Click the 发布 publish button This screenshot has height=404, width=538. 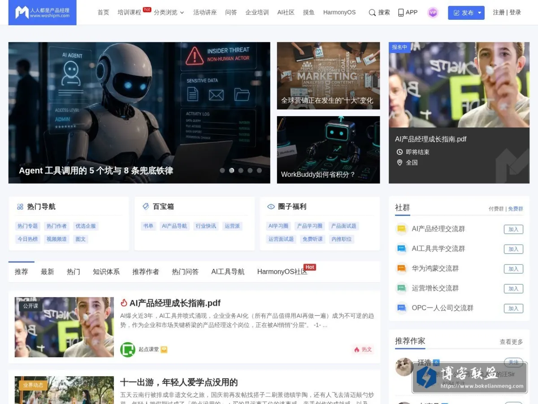click(x=466, y=13)
